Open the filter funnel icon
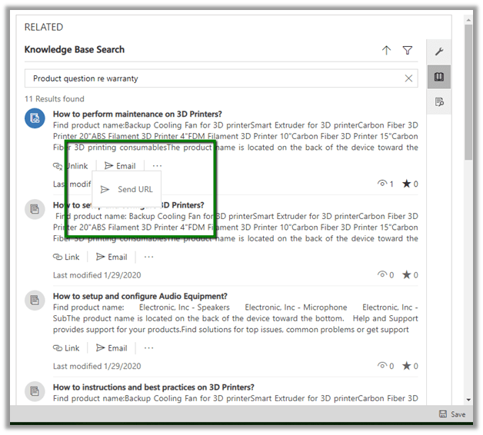Image resolution: width=483 pixels, height=435 pixels. pyautogui.click(x=408, y=51)
